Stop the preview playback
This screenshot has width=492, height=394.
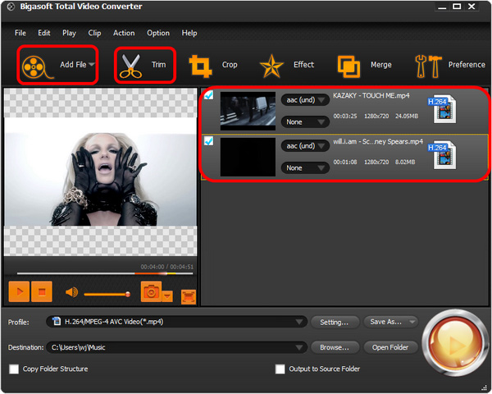pos(42,291)
